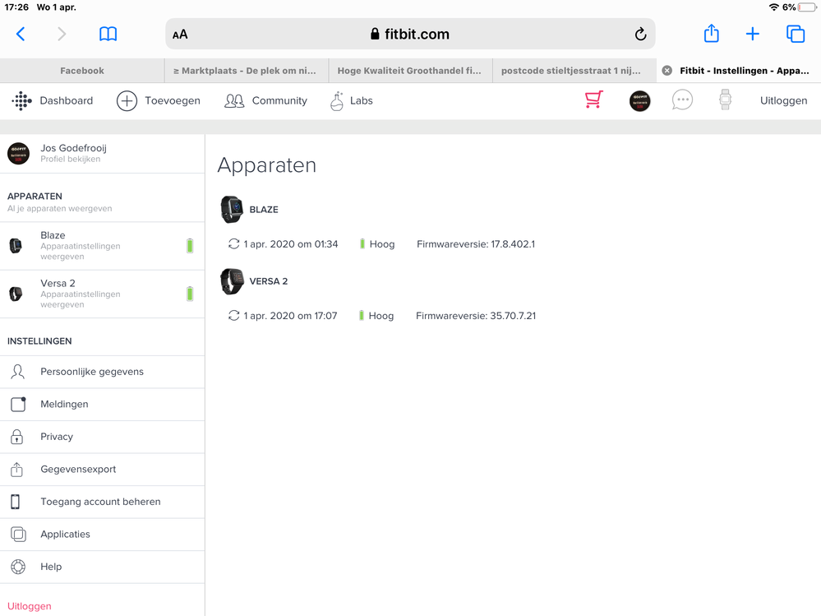Image resolution: width=821 pixels, height=616 pixels.
Task: Tap the Safari forward arrow
Action: coord(62,34)
